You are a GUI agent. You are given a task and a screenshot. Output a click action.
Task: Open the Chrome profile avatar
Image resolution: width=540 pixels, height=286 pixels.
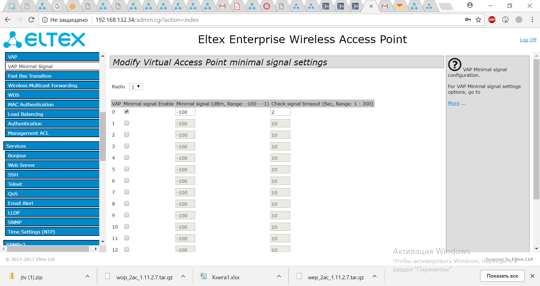[x=470, y=5]
